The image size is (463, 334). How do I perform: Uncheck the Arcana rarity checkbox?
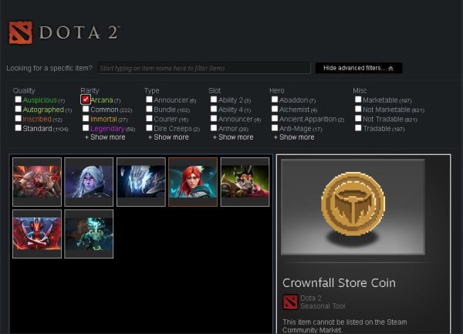[x=86, y=100]
